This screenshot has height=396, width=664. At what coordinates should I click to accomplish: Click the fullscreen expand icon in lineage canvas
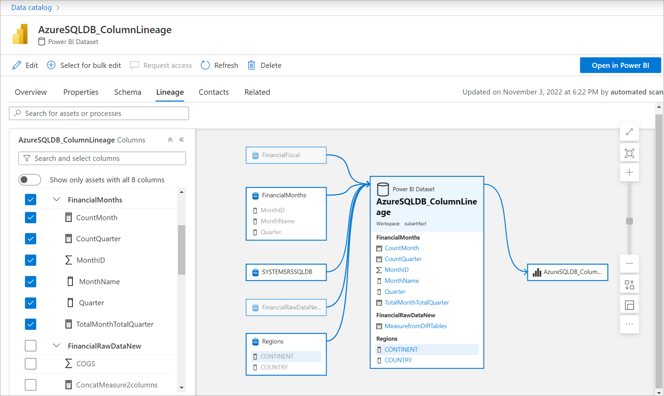tap(629, 132)
